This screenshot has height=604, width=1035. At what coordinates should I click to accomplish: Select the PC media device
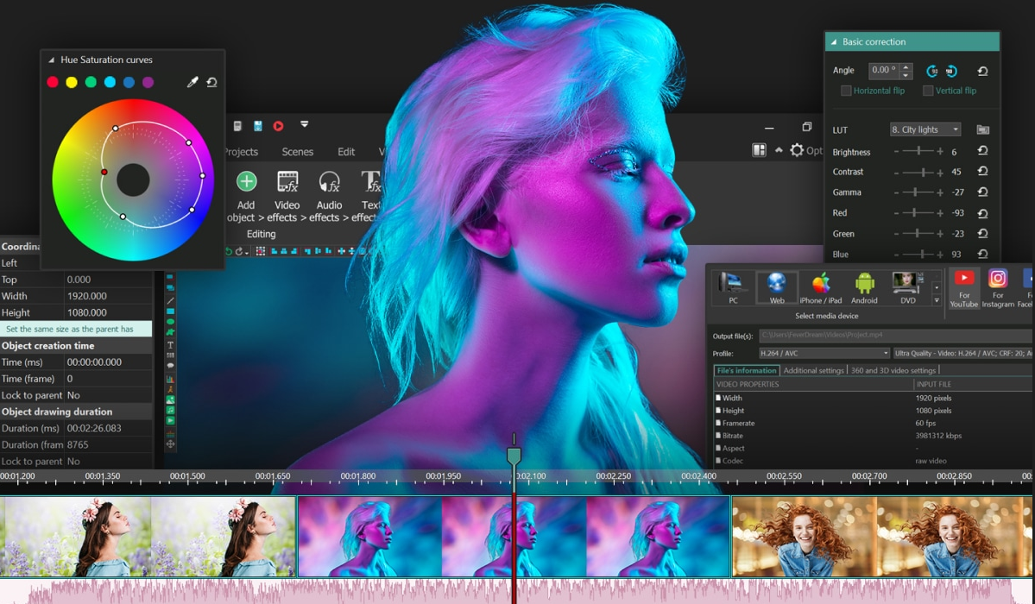click(x=733, y=287)
